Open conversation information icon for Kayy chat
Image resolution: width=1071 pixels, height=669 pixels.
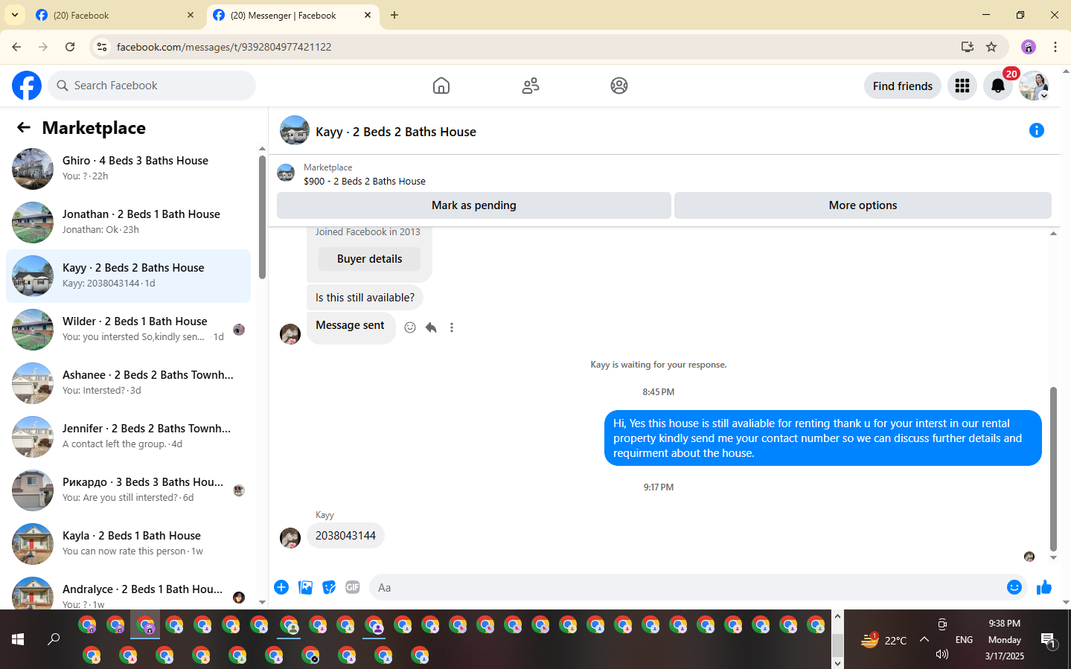click(x=1036, y=130)
